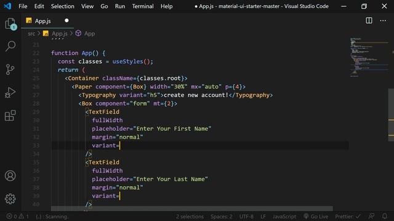Click the vertical scrollbar slider
The width and height of the screenshot is (394, 221).
tap(391, 115)
